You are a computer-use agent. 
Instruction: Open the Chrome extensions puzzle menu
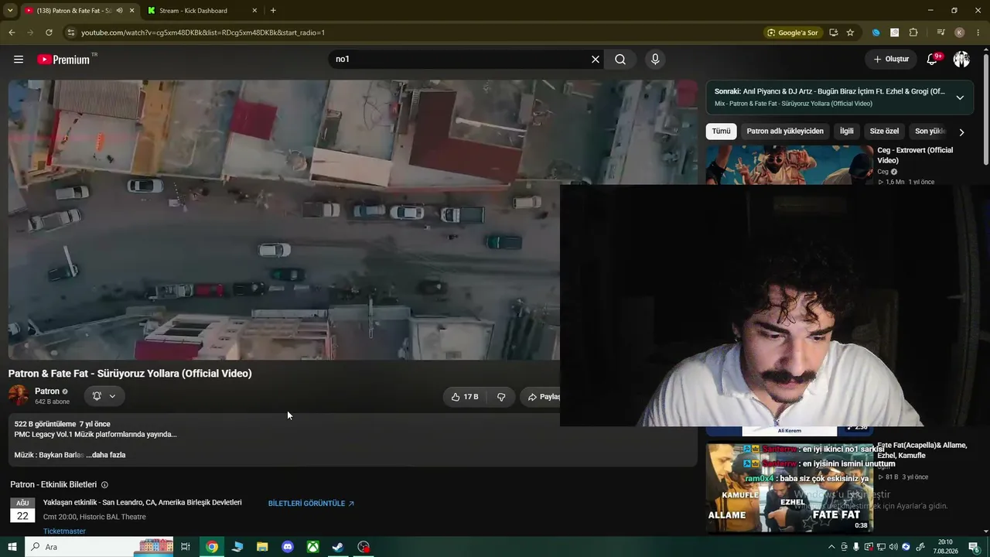click(913, 32)
